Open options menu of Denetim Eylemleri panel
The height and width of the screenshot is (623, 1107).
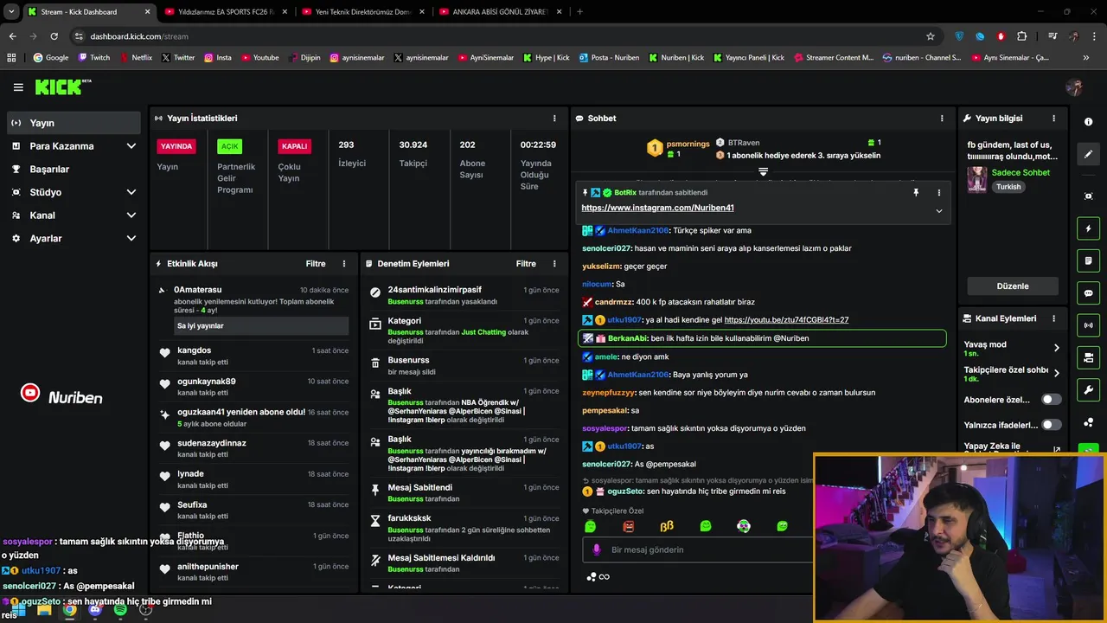coord(554,264)
